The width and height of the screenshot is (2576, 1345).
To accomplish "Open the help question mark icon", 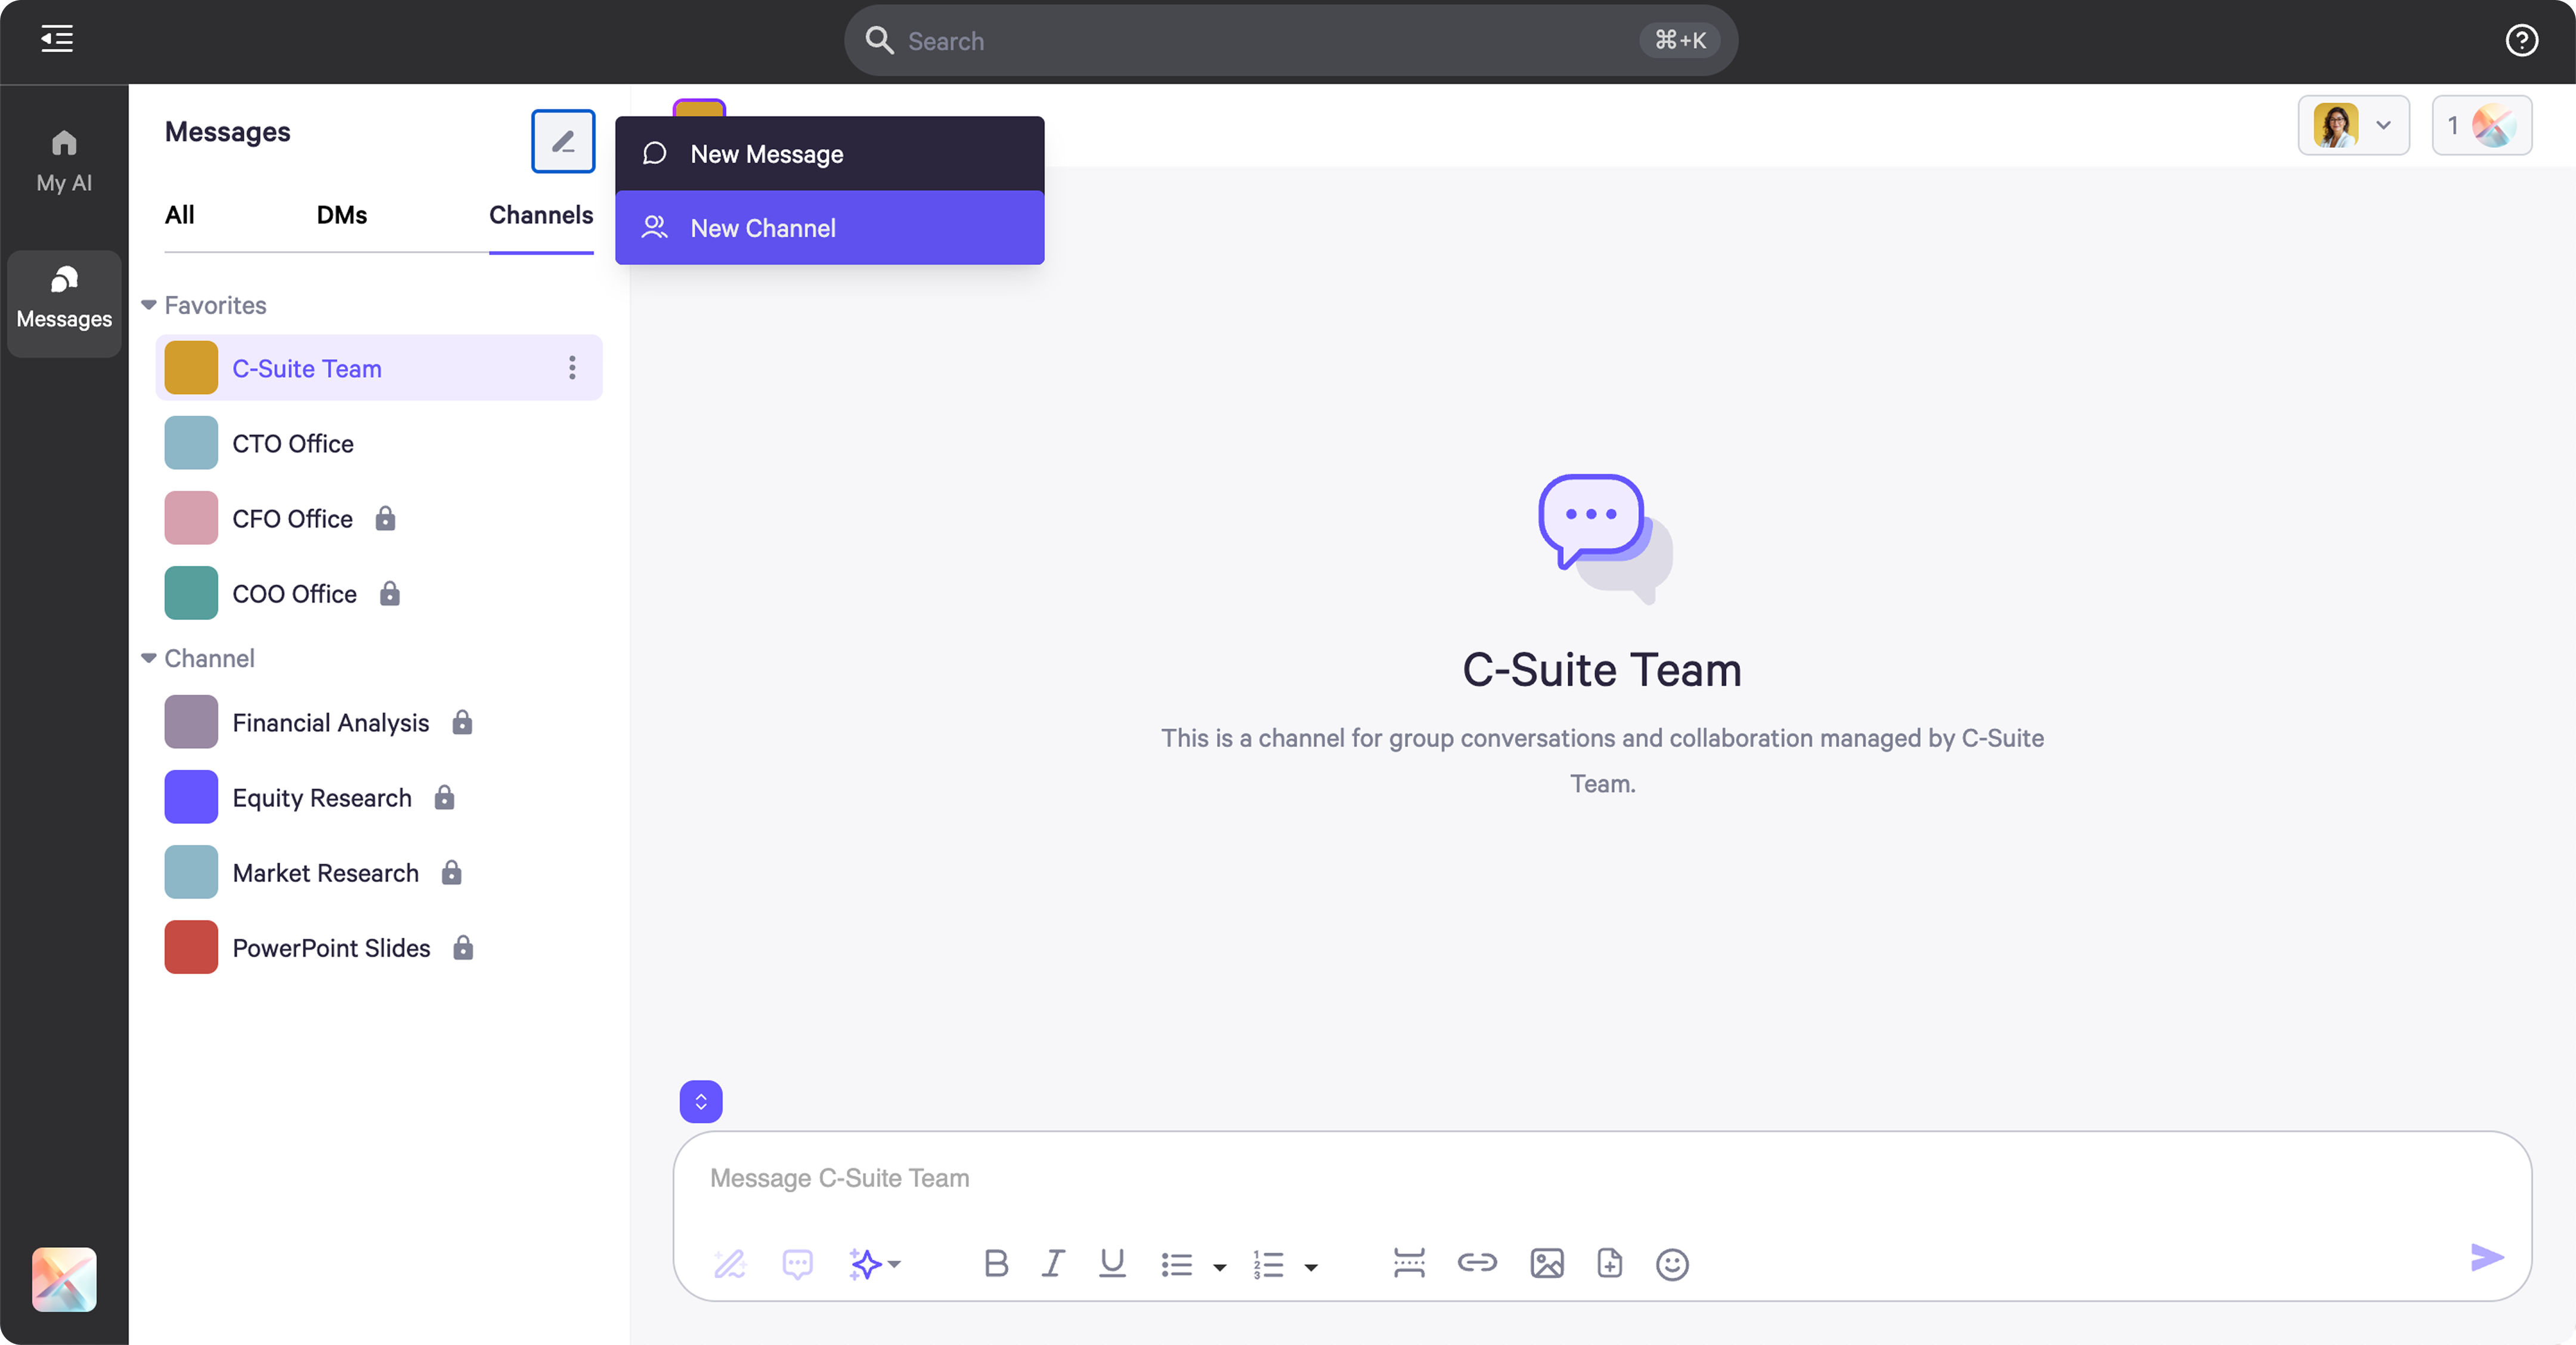I will pos(2521,40).
